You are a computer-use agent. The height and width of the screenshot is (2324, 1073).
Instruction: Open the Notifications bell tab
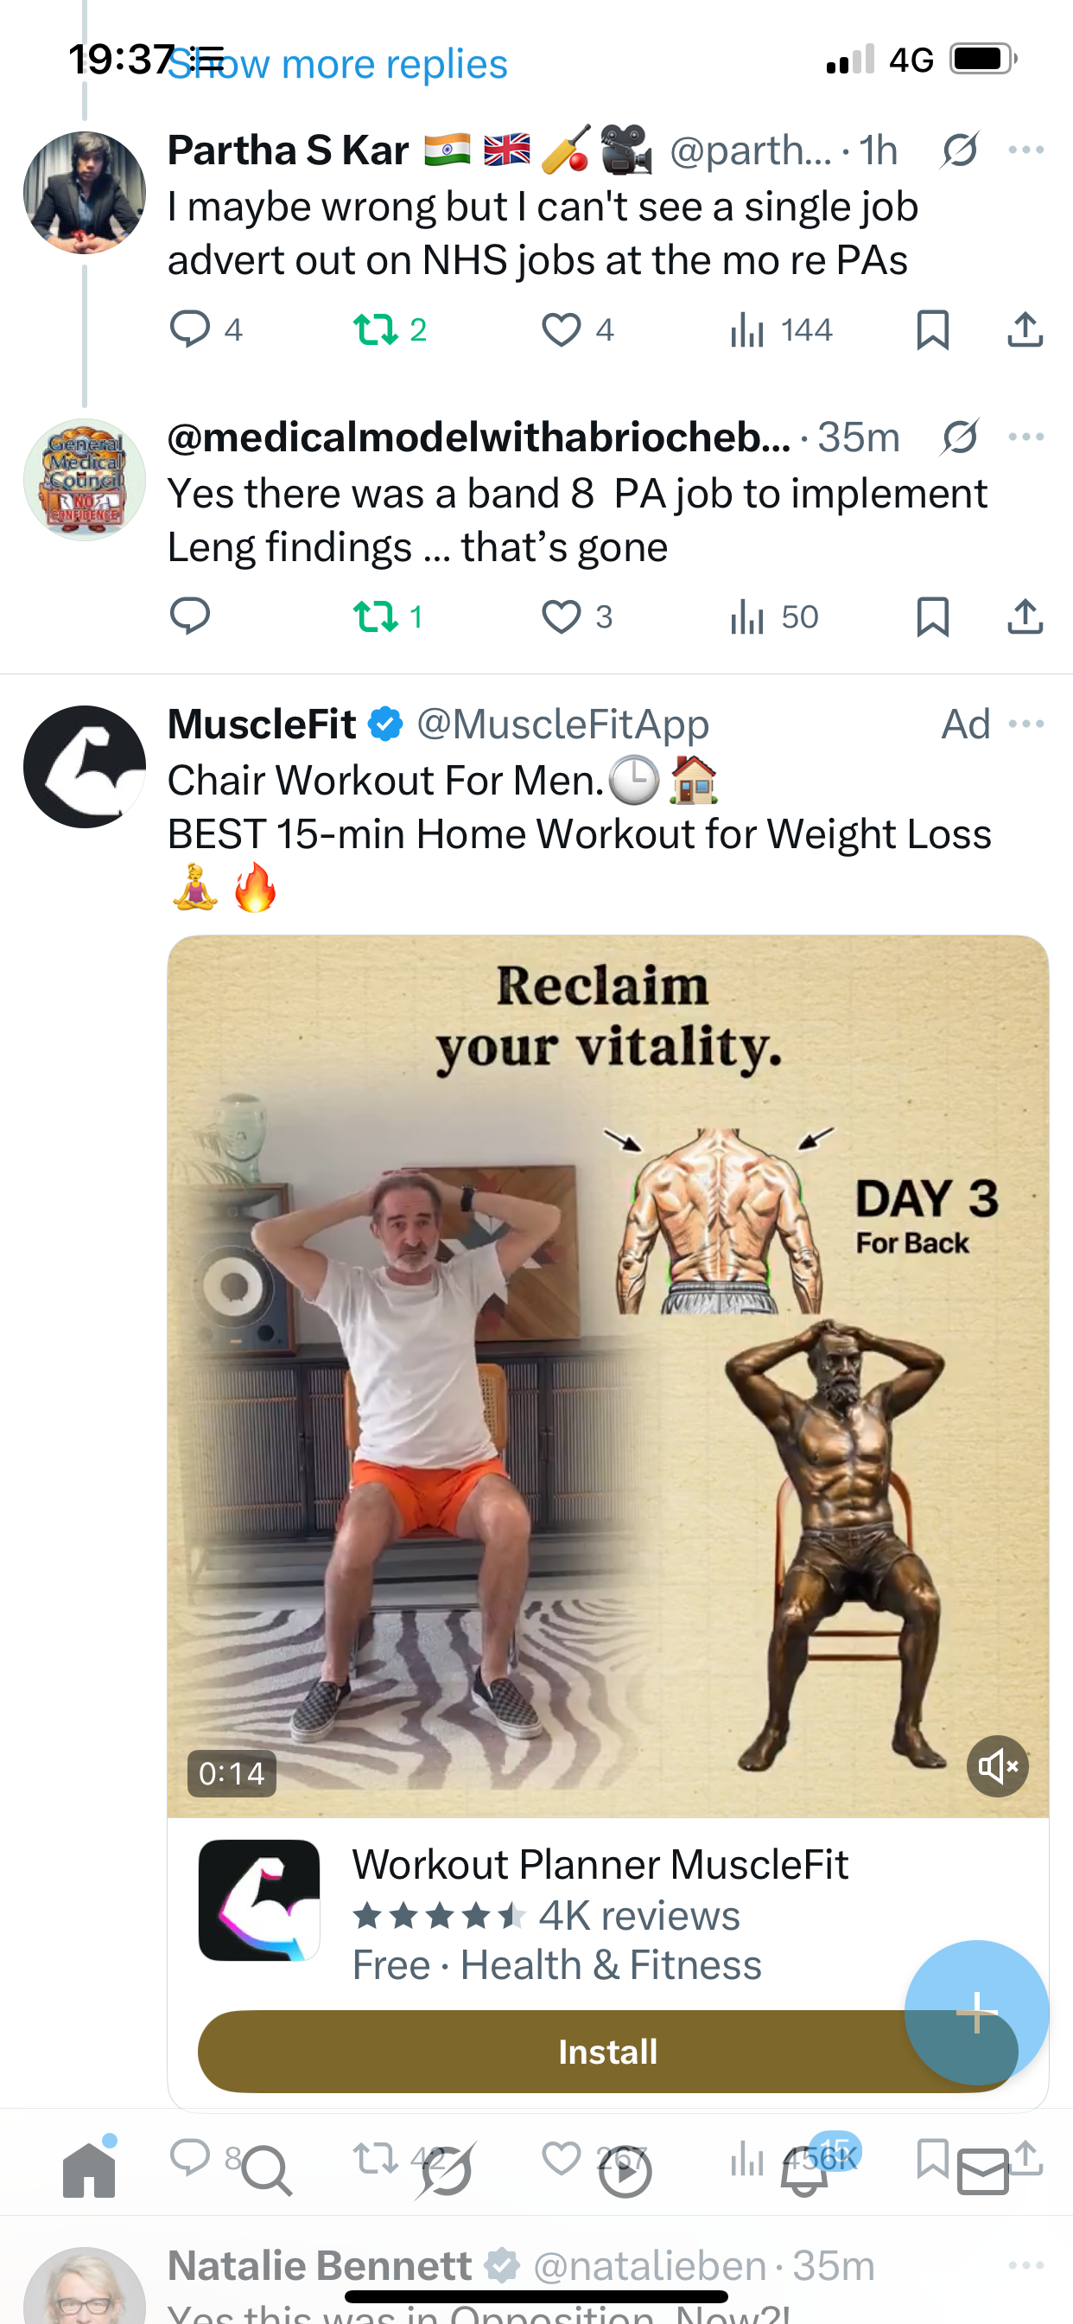tap(805, 2171)
